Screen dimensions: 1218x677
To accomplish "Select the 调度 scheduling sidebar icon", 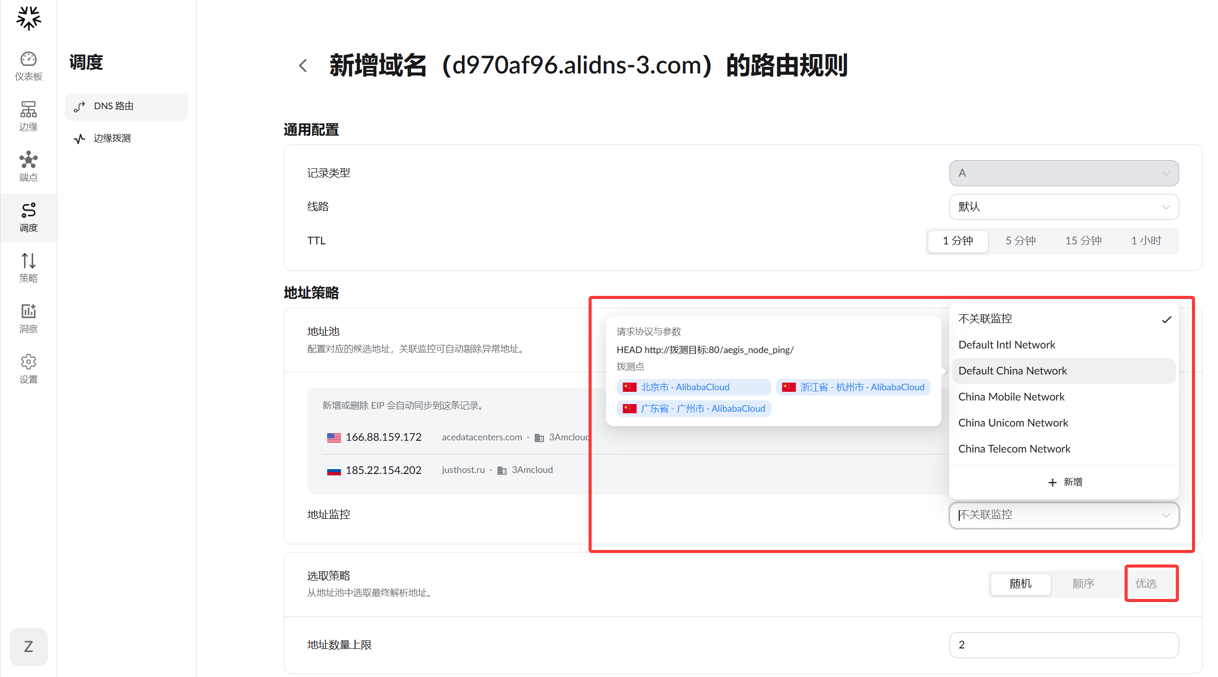I will (29, 217).
